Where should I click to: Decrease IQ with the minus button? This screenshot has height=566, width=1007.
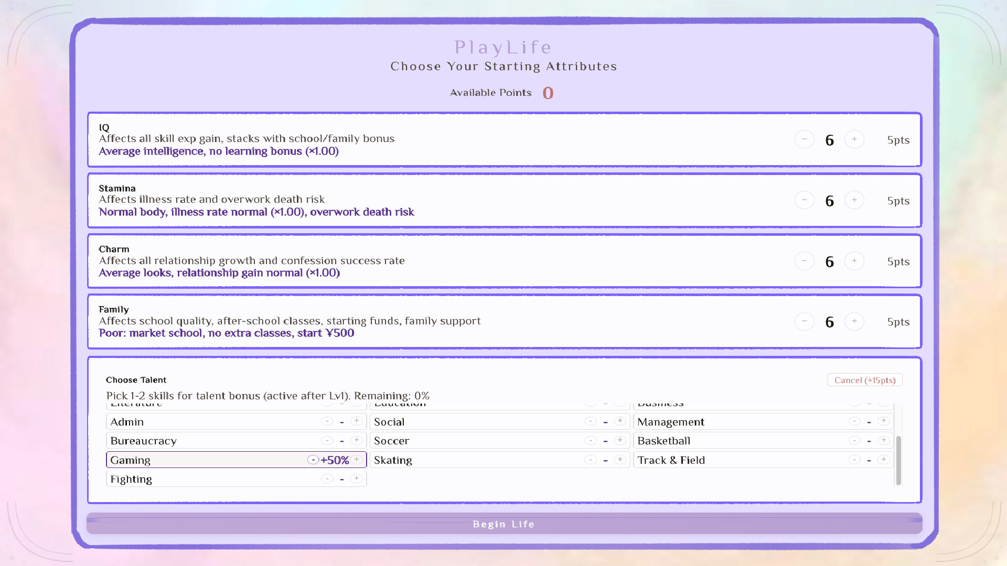point(804,139)
